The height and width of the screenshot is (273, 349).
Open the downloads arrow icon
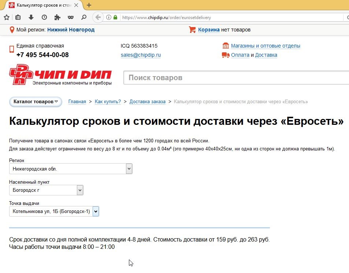pyautogui.click(x=31, y=17)
